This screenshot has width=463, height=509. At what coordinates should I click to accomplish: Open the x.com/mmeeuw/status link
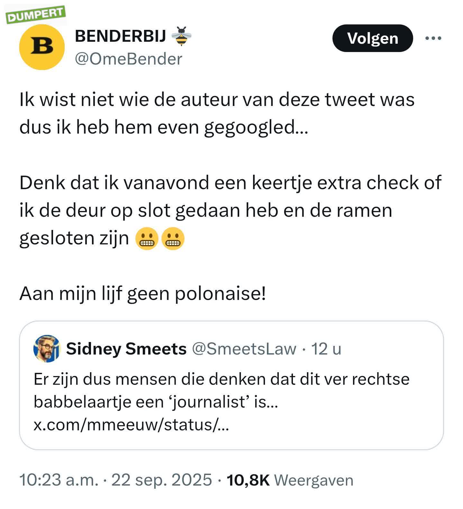coord(131,425)
